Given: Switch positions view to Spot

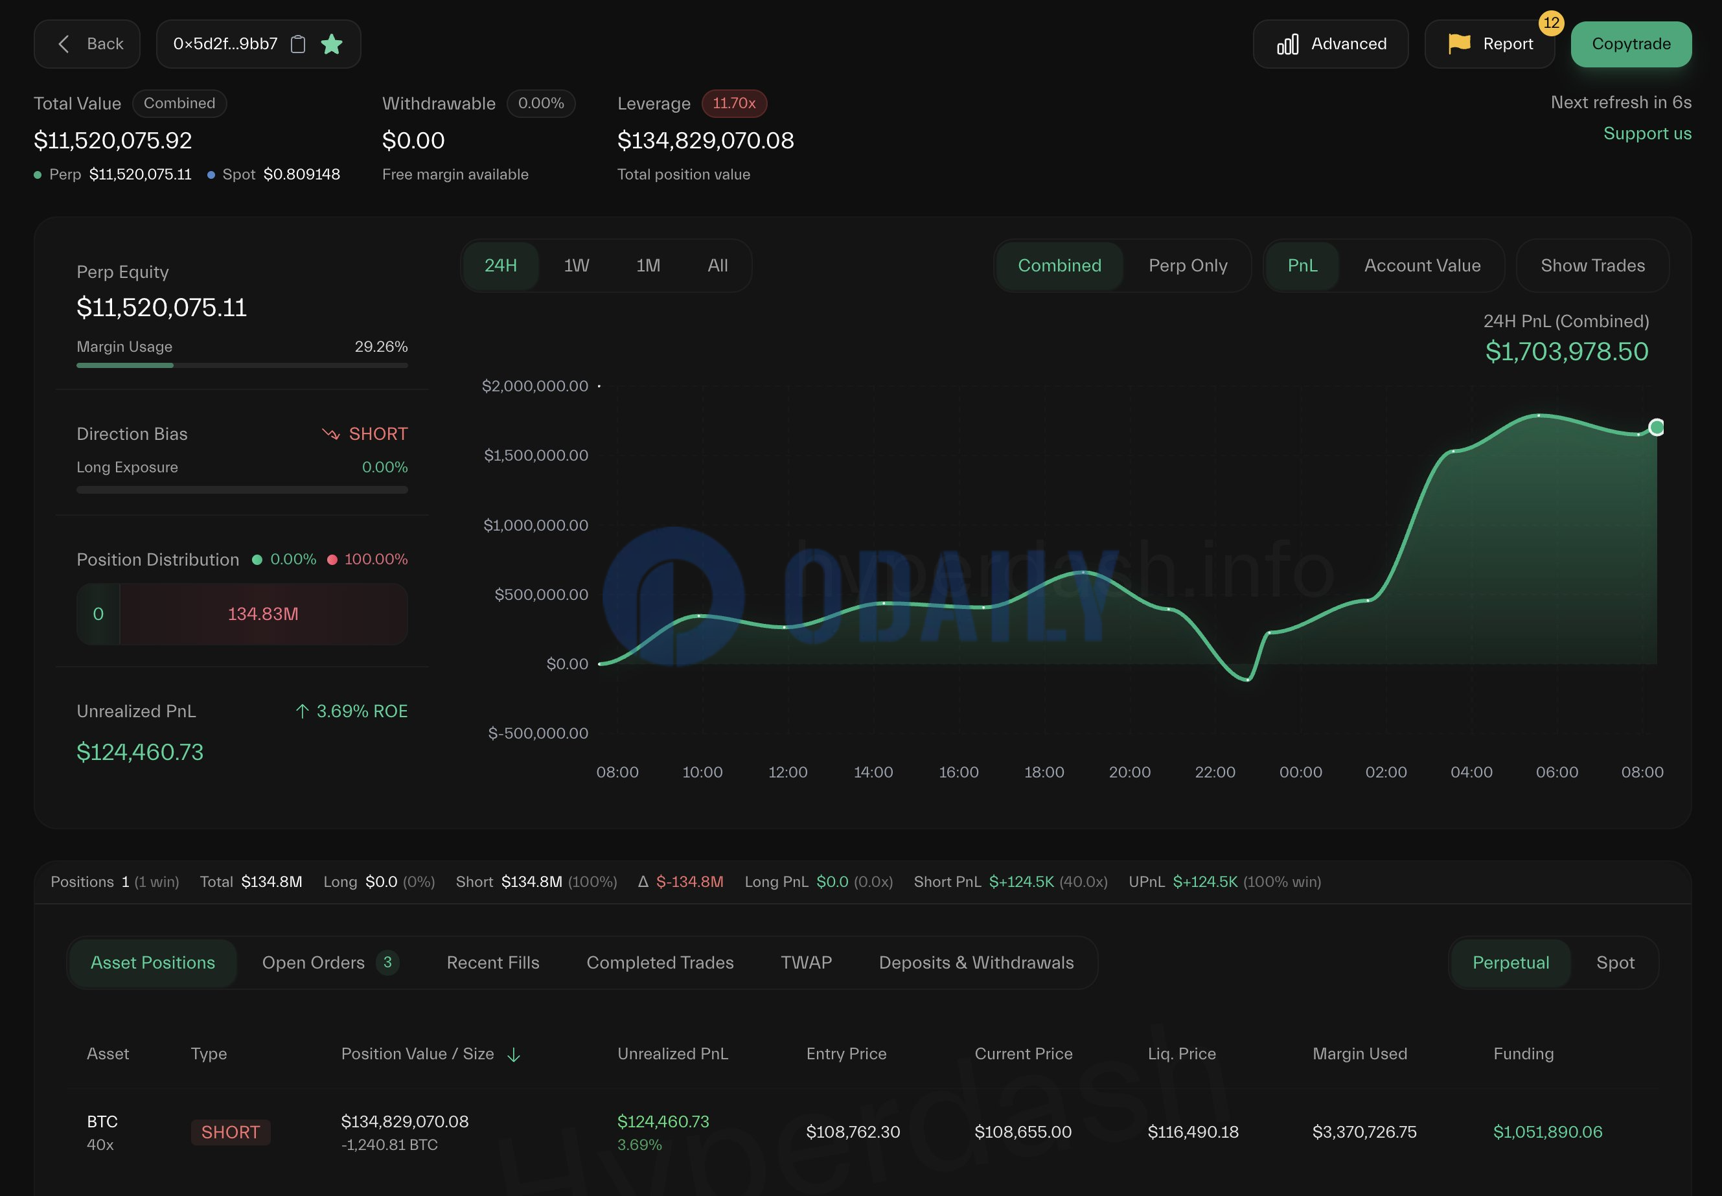Looking at the screenshot, I should pyautogui.click(x=1614, y=962).
